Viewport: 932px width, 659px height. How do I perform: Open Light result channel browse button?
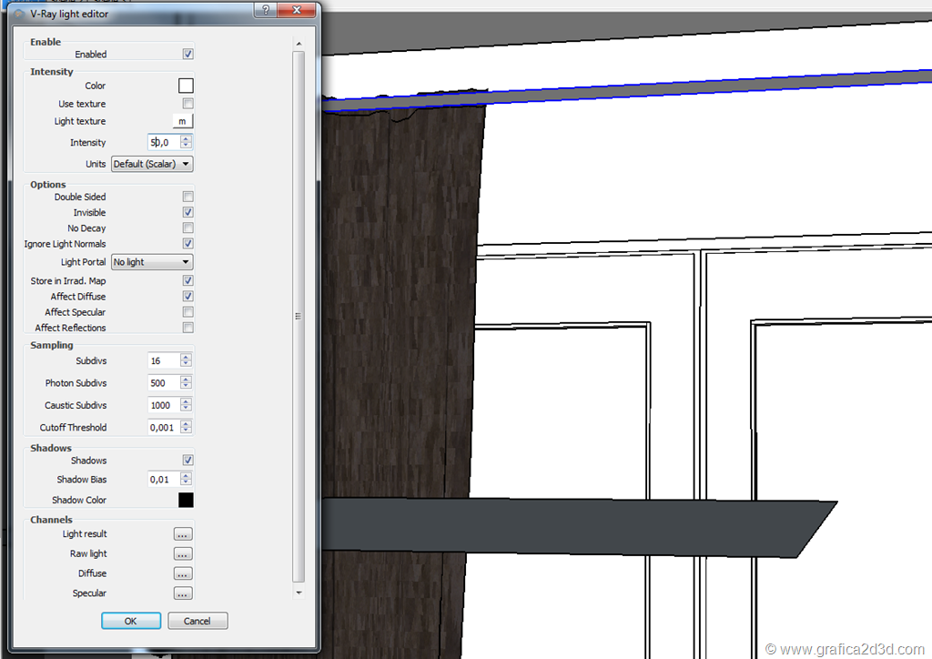click(x=183, y=534)
